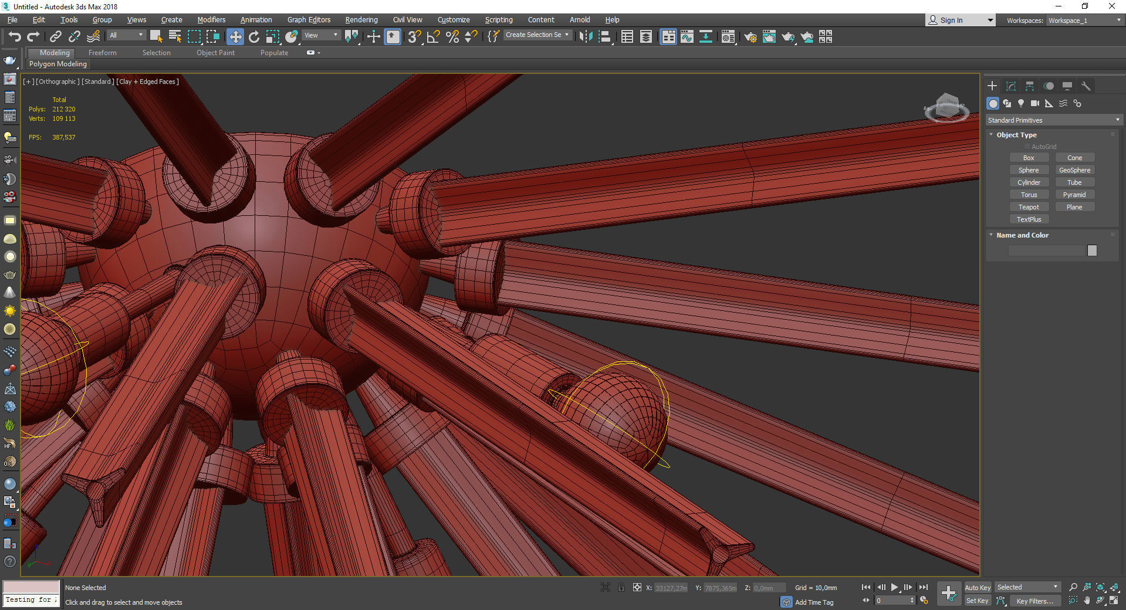Switch to the Freeform ribbon tab

[x=103, y=53]
